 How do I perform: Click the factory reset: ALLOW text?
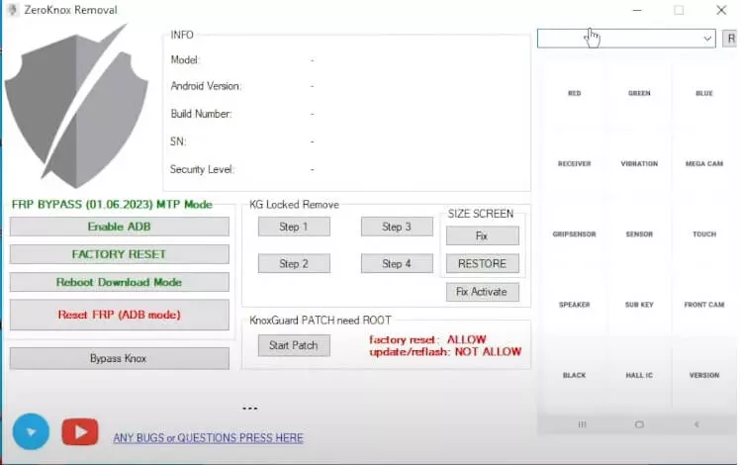427,339
